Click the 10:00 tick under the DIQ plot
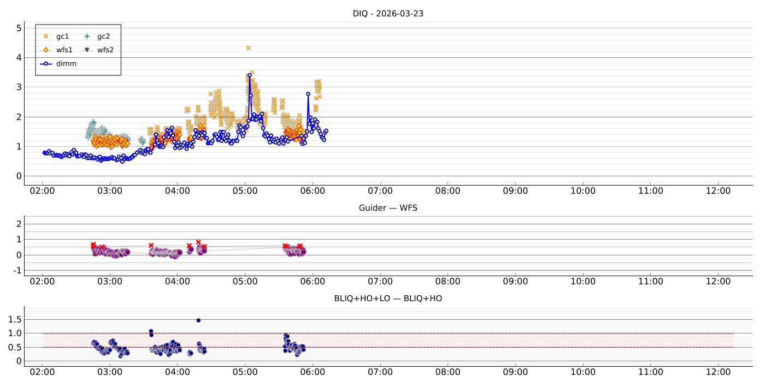765x382 pixels. (583, 191)
